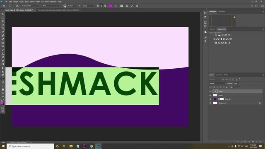Viewport: 265px width, 149px height.
Task: Toggle lock image pixels brush icon
Action: (x=217, y=87)
